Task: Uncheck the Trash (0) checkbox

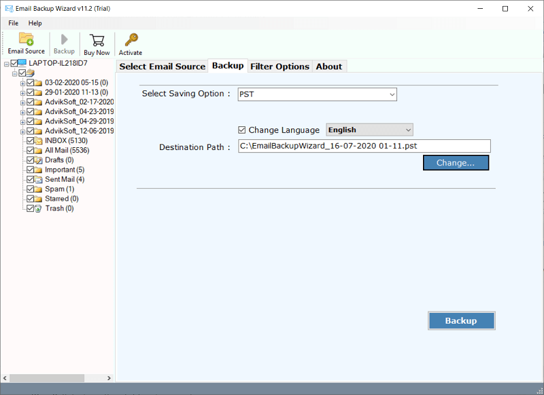Action: (x=30, y=208)
